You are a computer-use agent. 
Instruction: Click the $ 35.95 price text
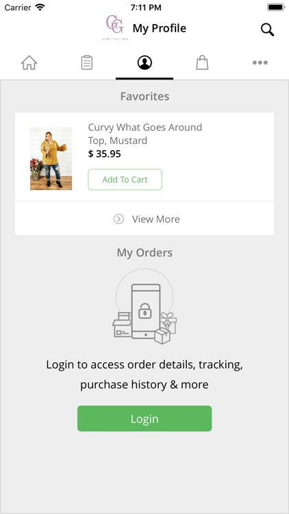(x=105, y=154)
